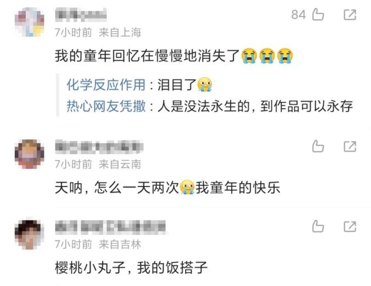Tap the 84 like count
371x286 pixels.
pos(298,15)
